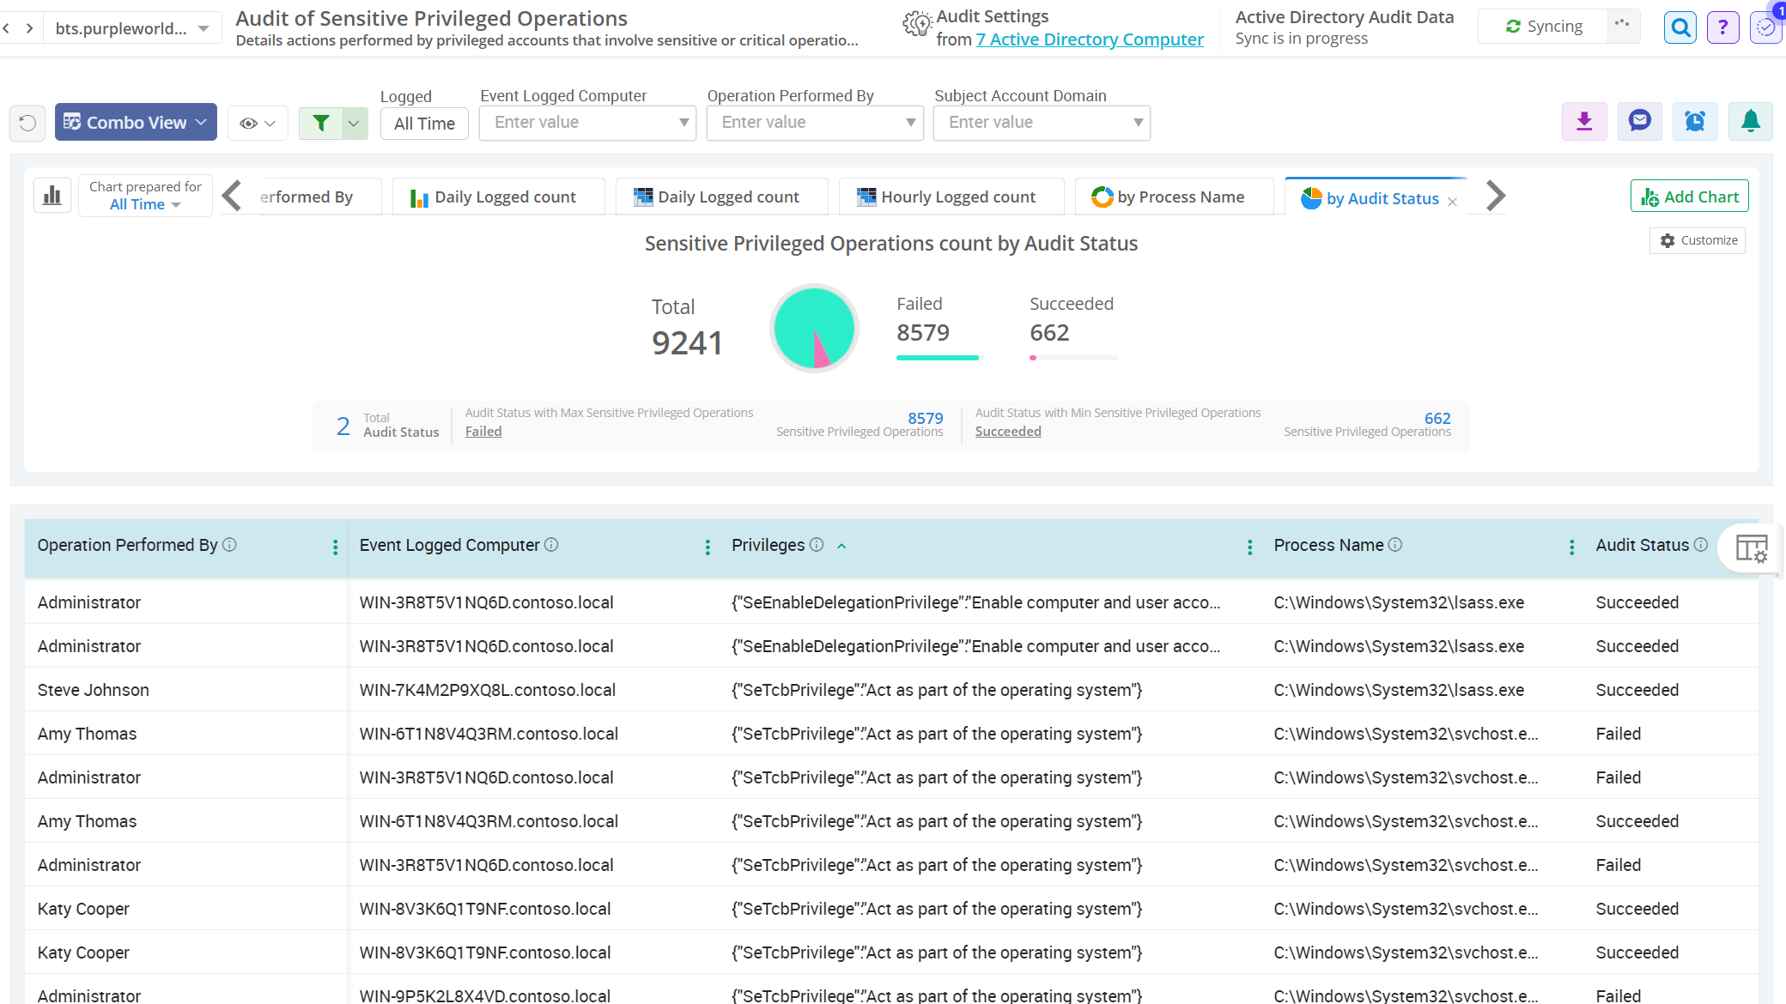Click the green notification bell icon
Image resolution: width=1786 pixels, height=1004 pixels.
(x=1751, y=122)
